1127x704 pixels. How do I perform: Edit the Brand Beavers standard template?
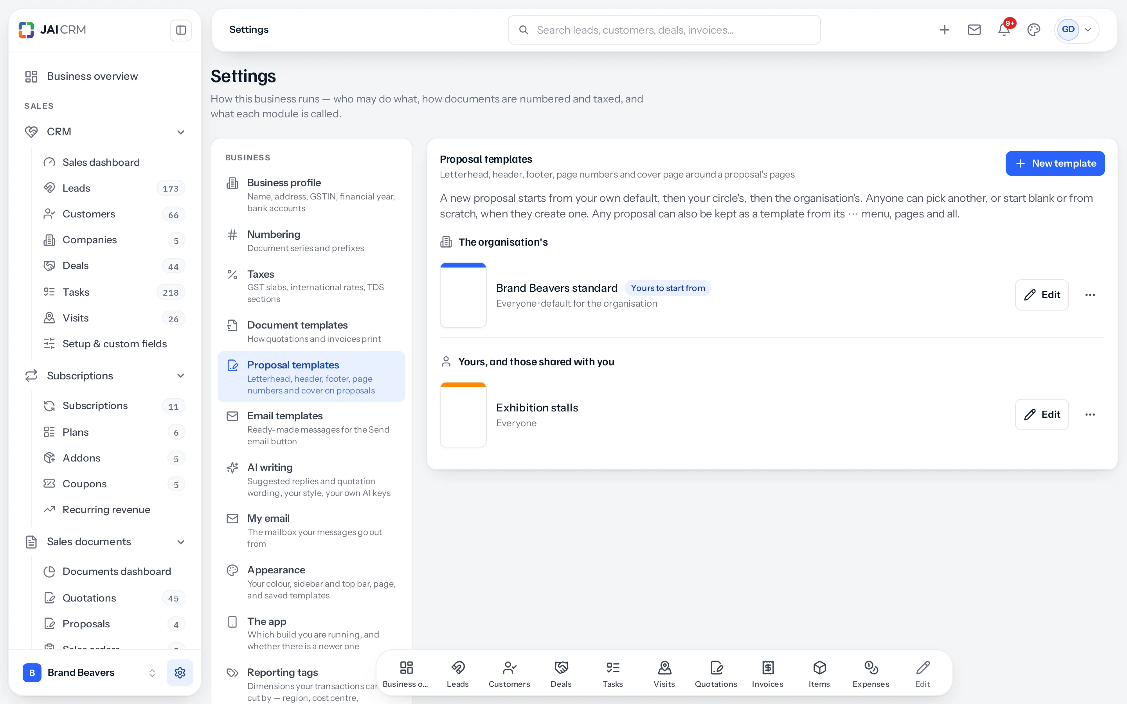[1042, 295]
